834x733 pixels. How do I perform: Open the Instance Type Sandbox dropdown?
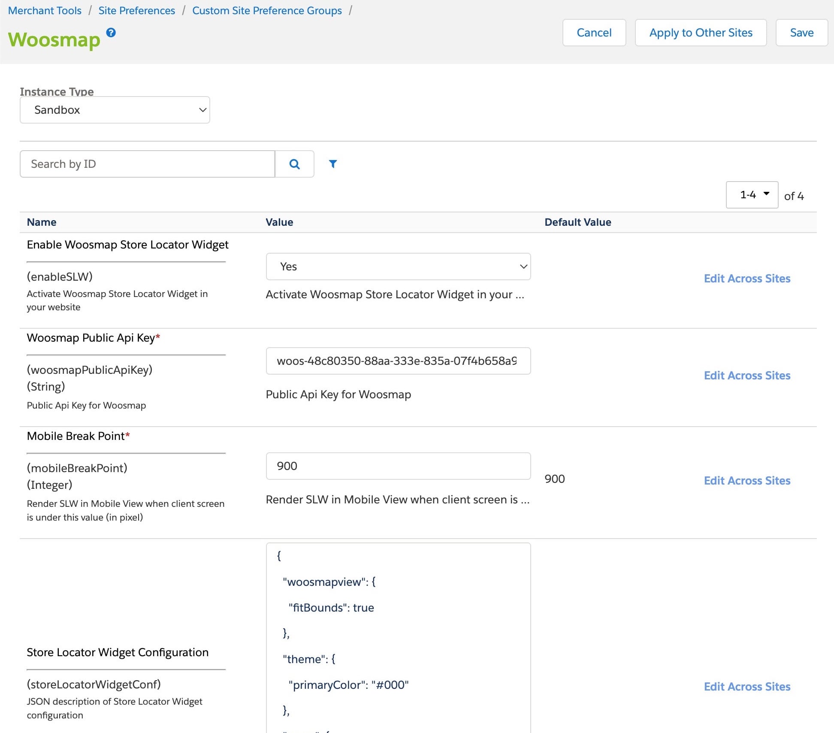(115, 110)
